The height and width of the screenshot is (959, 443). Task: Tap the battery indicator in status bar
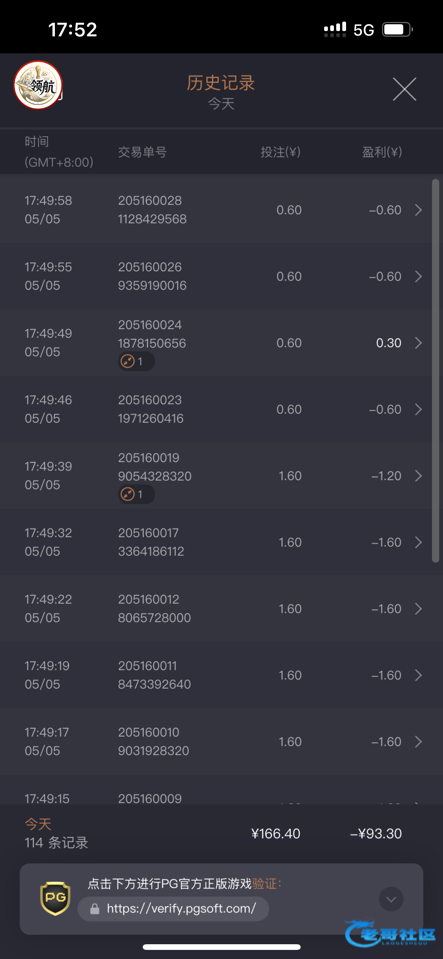397,30
